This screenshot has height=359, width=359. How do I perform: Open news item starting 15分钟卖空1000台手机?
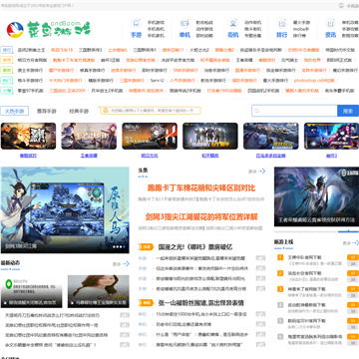(201, 314)
